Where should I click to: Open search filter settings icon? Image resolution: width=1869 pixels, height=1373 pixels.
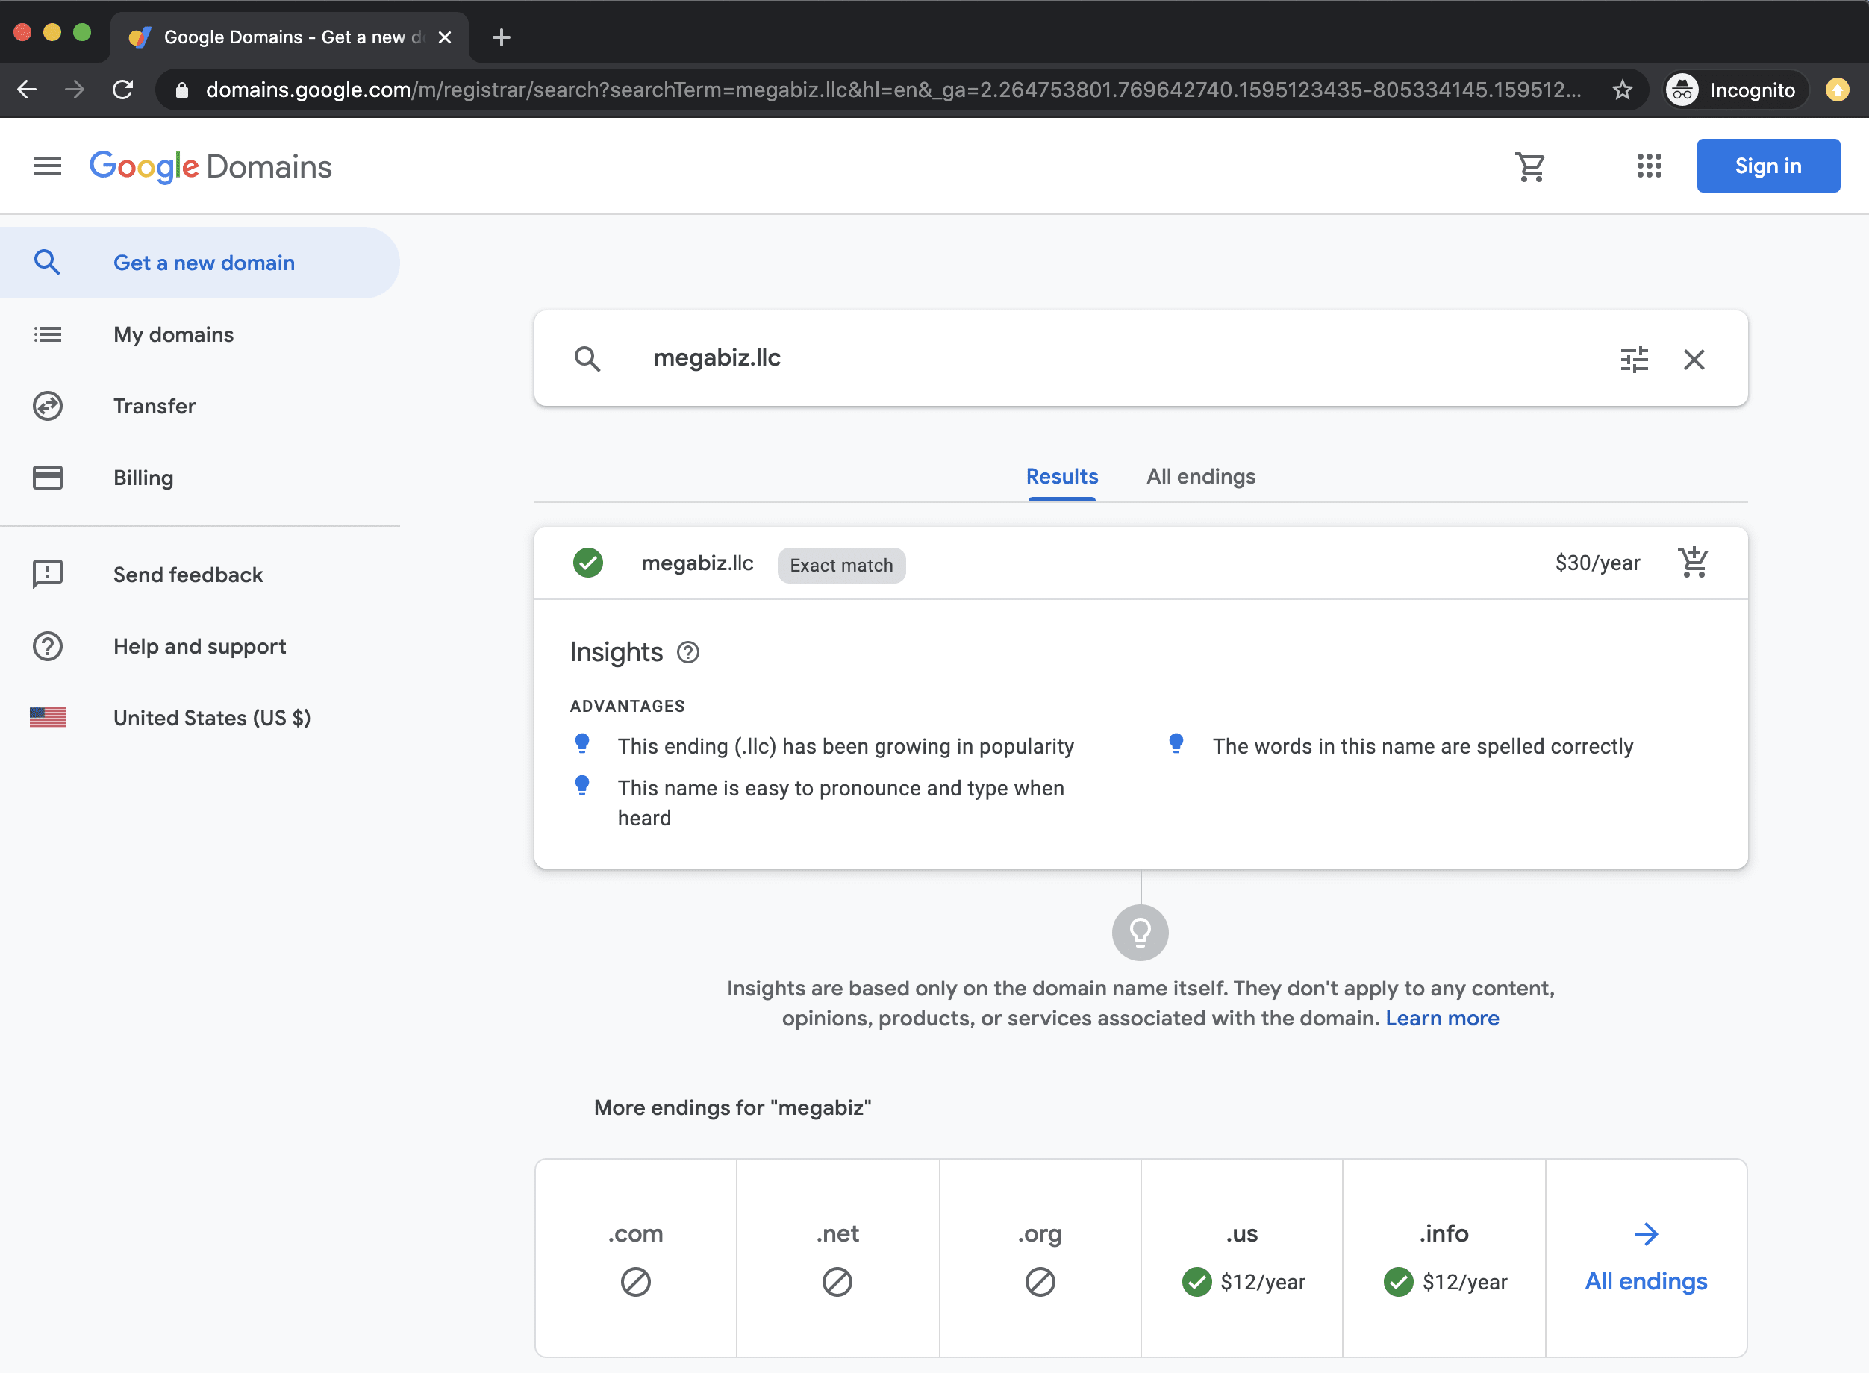point(1634,359)
